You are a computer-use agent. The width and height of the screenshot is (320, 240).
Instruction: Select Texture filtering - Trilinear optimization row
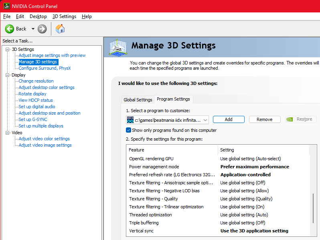tap(218, 207)
